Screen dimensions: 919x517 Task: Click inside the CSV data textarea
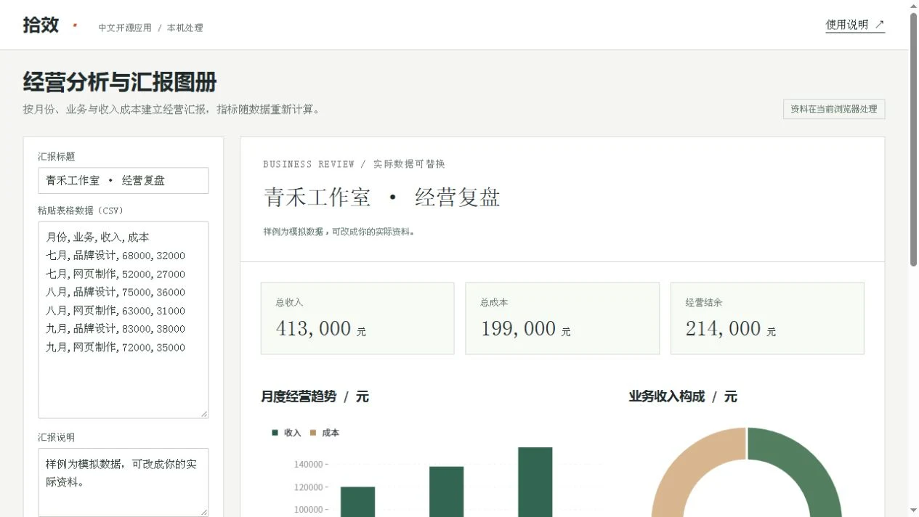pos(124,319)
